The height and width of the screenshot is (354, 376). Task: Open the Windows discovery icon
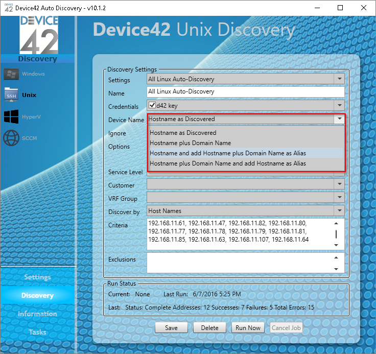11,74
